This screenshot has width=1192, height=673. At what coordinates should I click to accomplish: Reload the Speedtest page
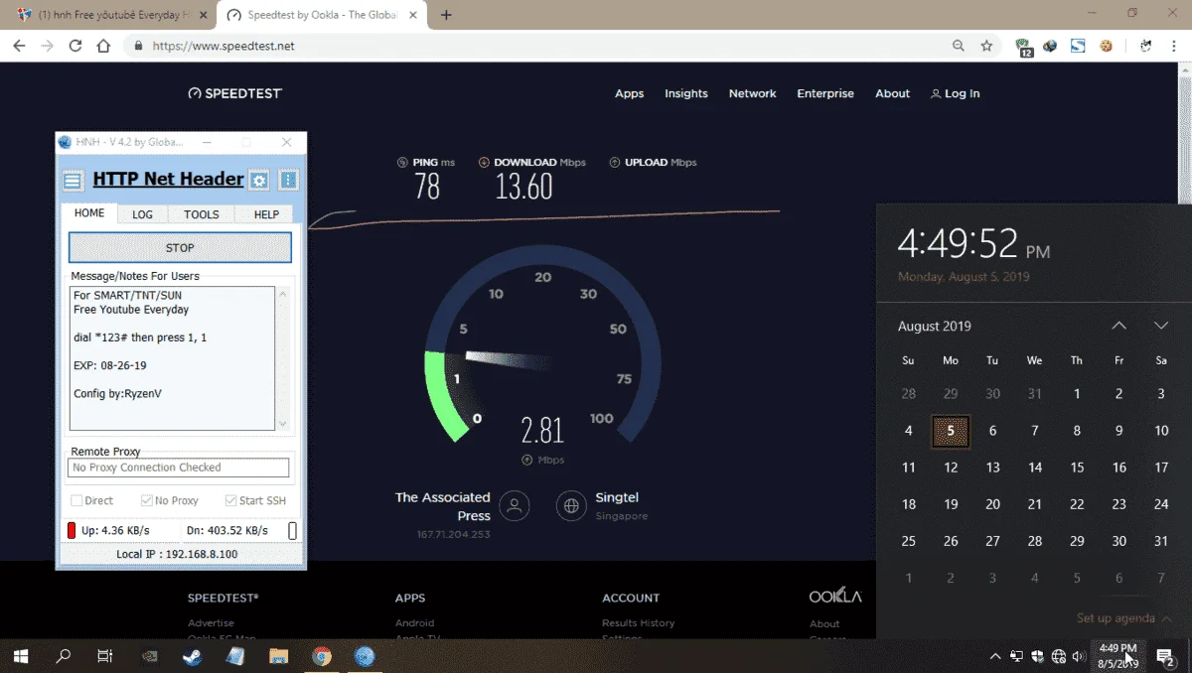point(74,46)
